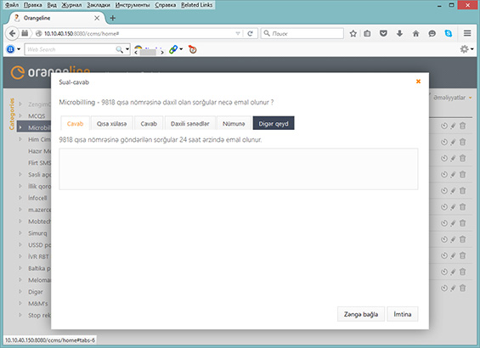Expand the Infocell category
Image resolution: width=480 pixels, height=348 pixels.
20,198
